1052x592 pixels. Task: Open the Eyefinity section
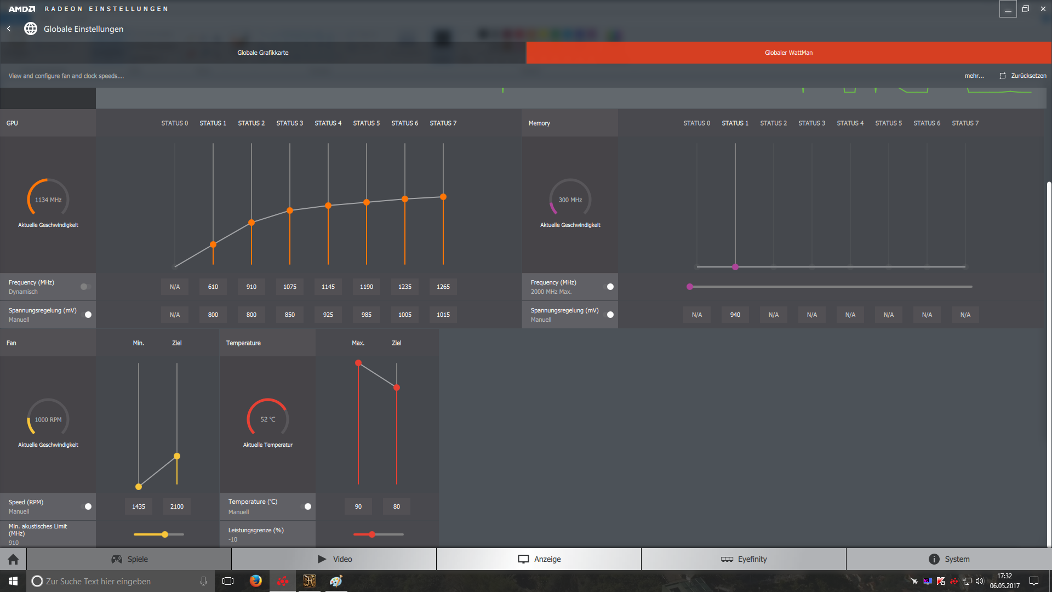744,559
